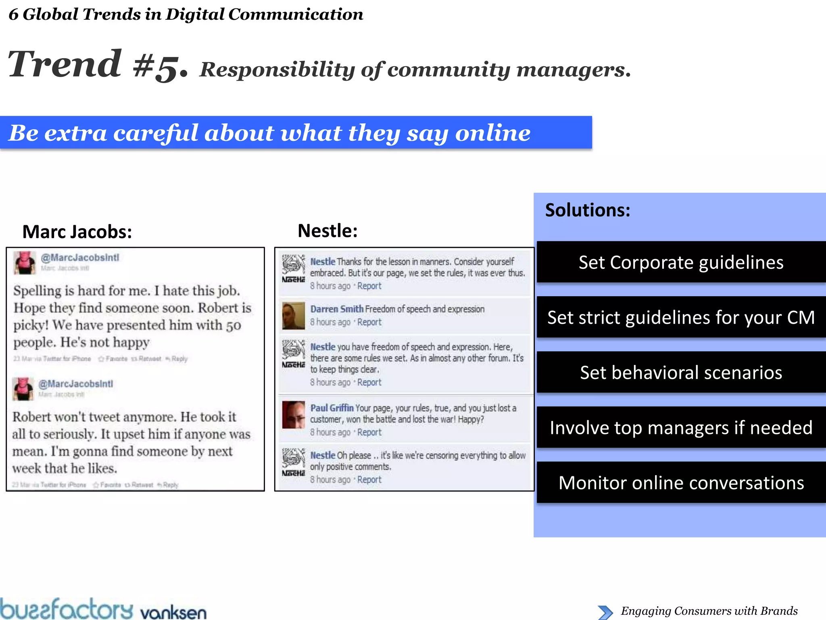Viewport: 826px width, 620px height.
Task: Select the 'Monitor online conversations' box
Action: [681, 483]
